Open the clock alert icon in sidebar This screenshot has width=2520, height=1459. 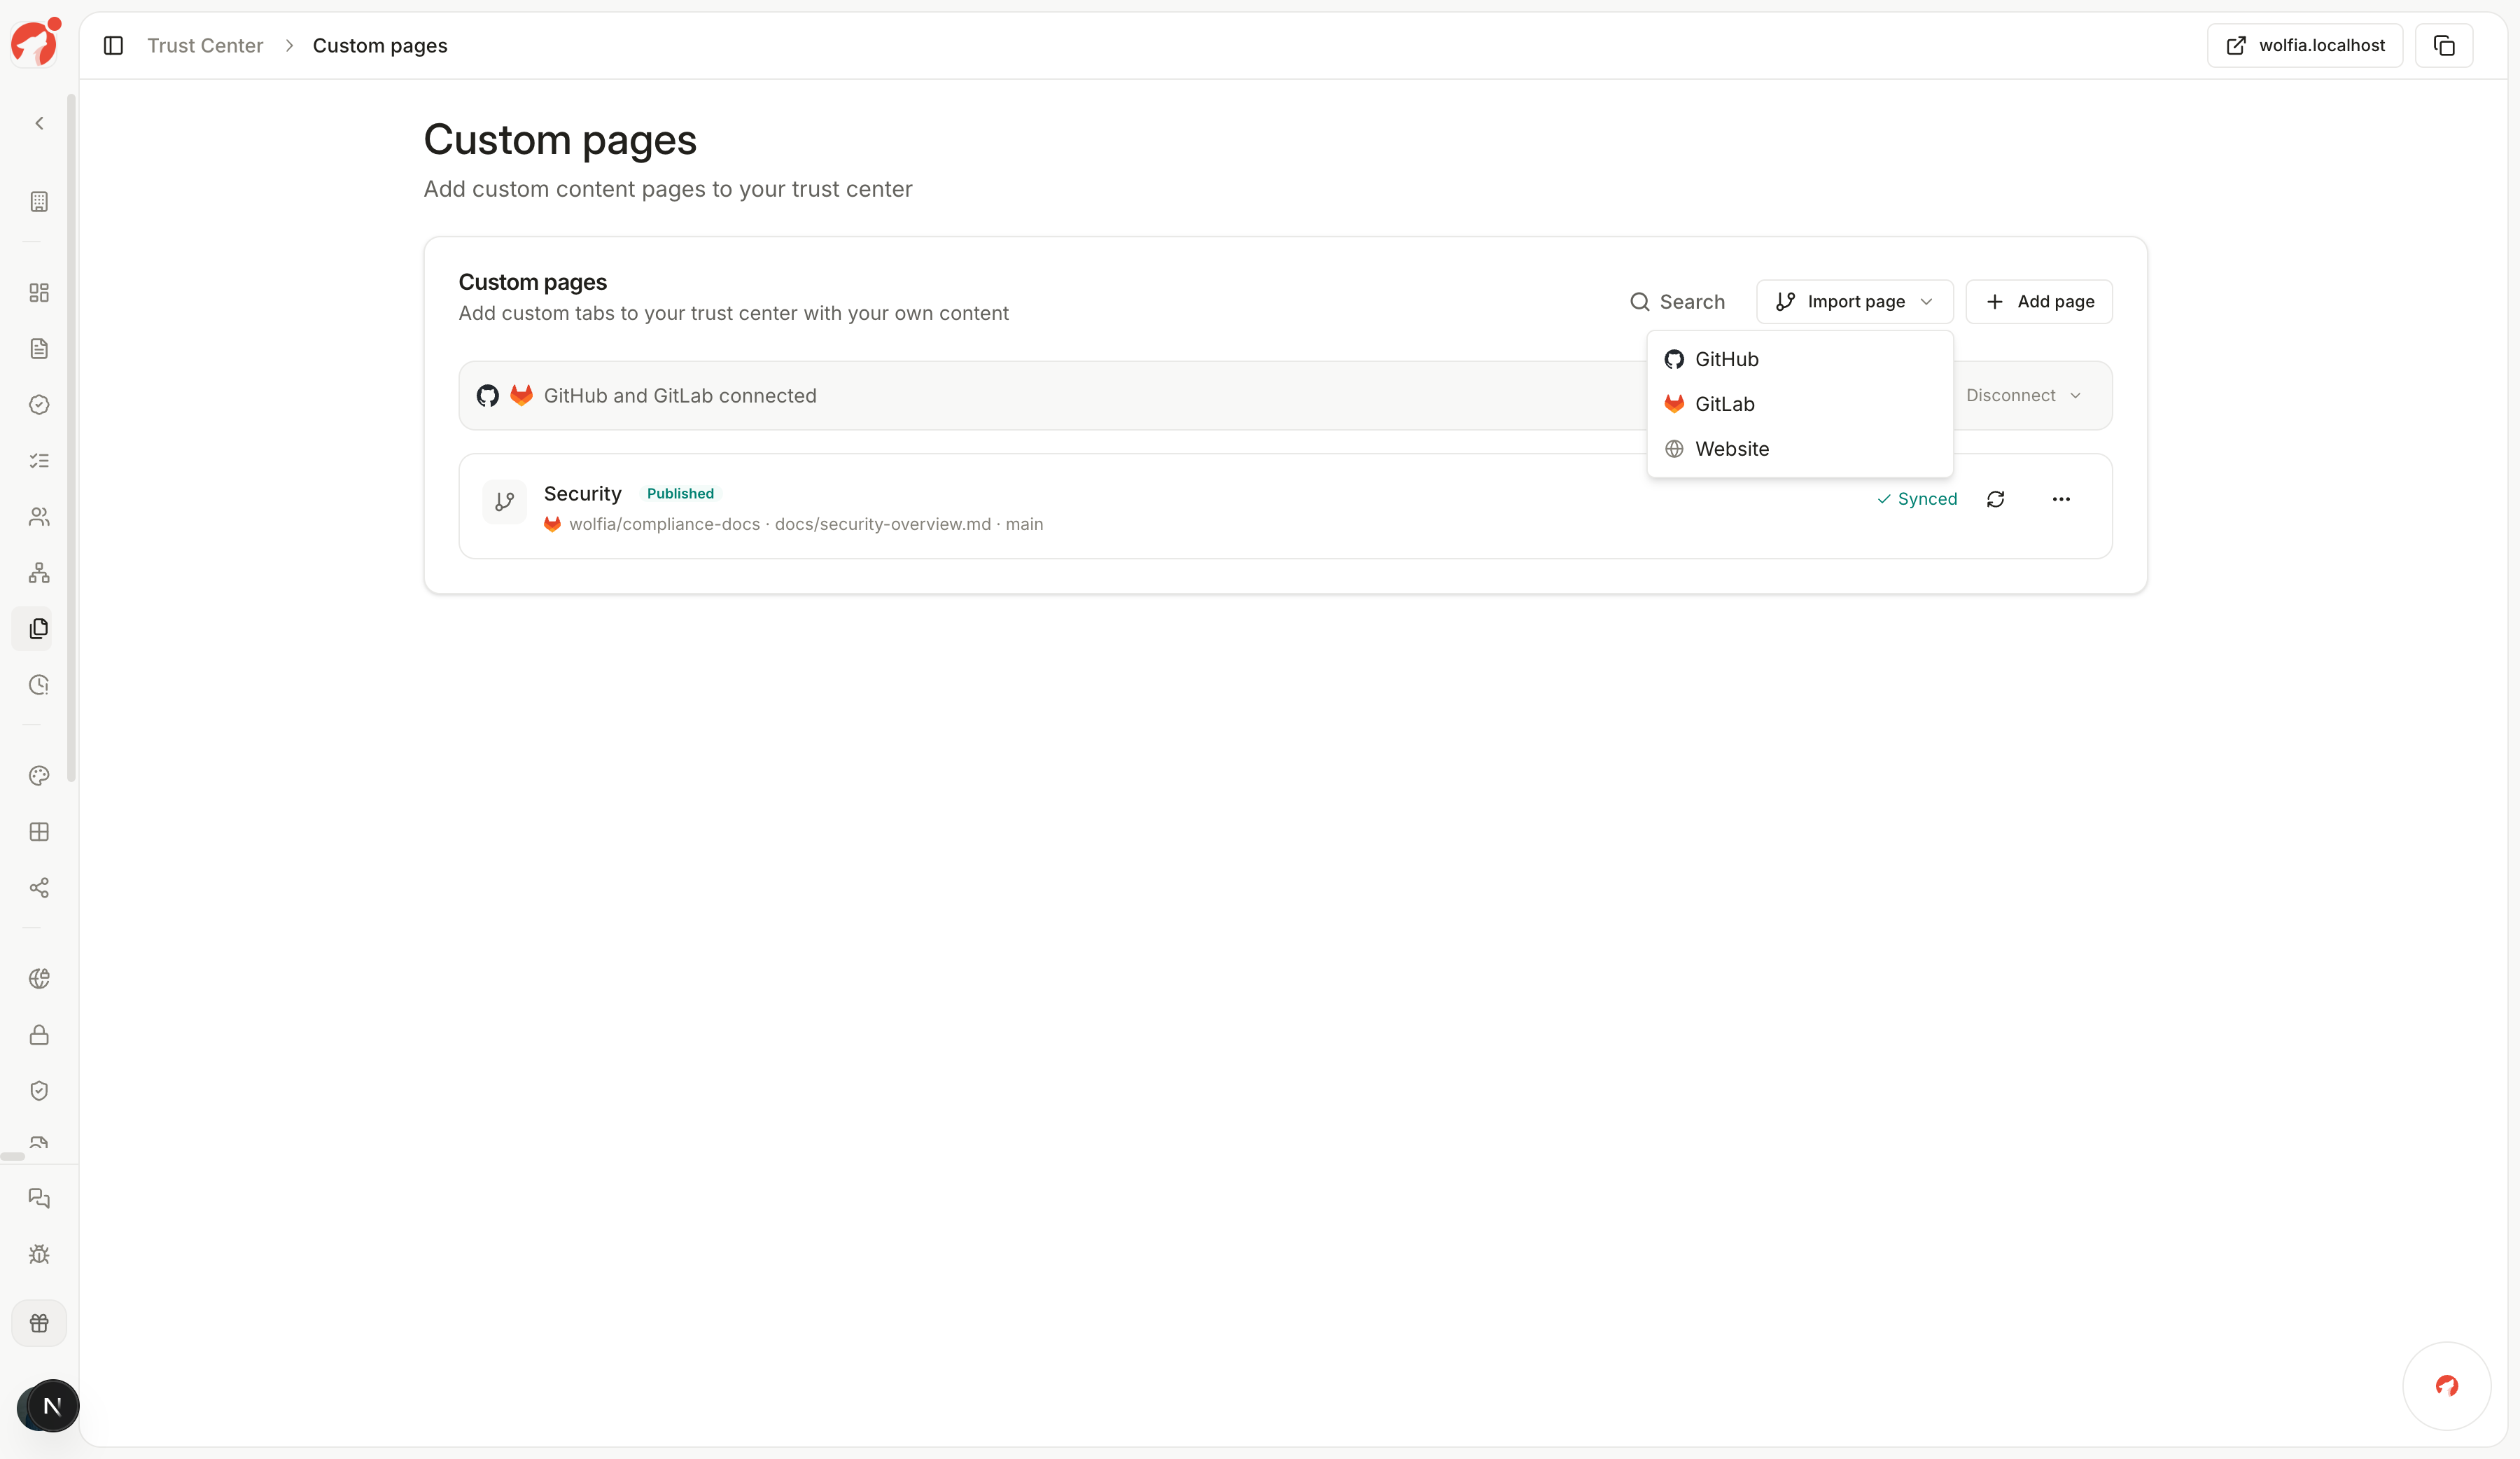tap(39, 685)
